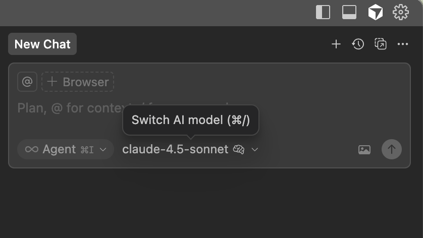Screen dimensions: 423x238
Task: Attach an image using picture icon
Action: [364, 149]
